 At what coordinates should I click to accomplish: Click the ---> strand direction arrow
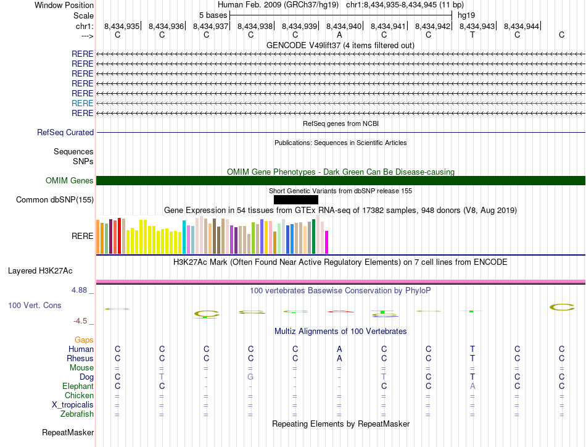[x=88, y=36]
